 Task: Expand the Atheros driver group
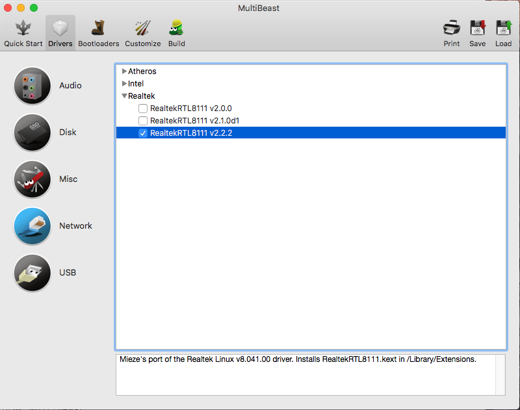click(124, 71)
